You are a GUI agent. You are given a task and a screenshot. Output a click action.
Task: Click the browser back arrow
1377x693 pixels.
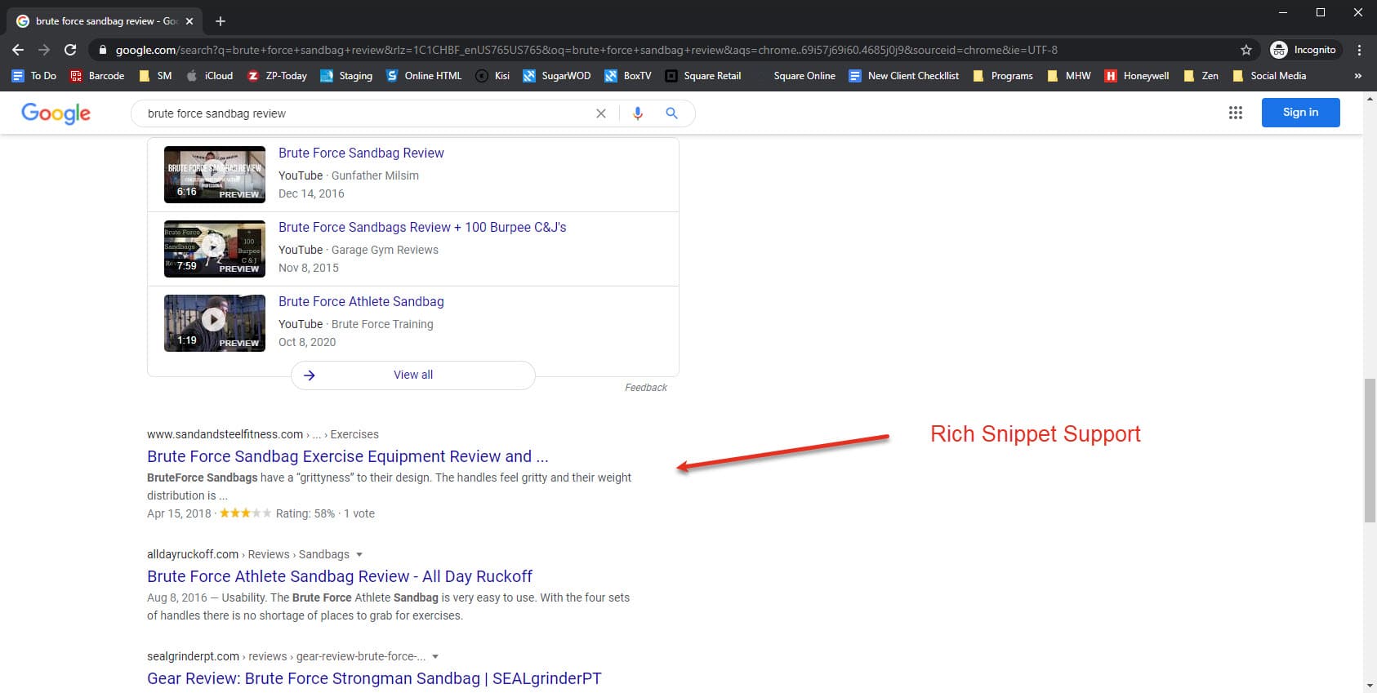(x=18, y=50)
